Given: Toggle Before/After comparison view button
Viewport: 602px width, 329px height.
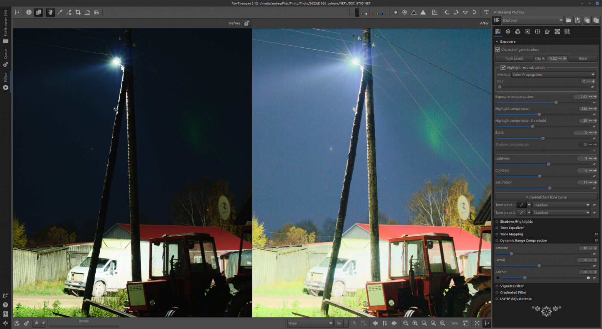Looking at the screenshot, I should tap(39, 12).
